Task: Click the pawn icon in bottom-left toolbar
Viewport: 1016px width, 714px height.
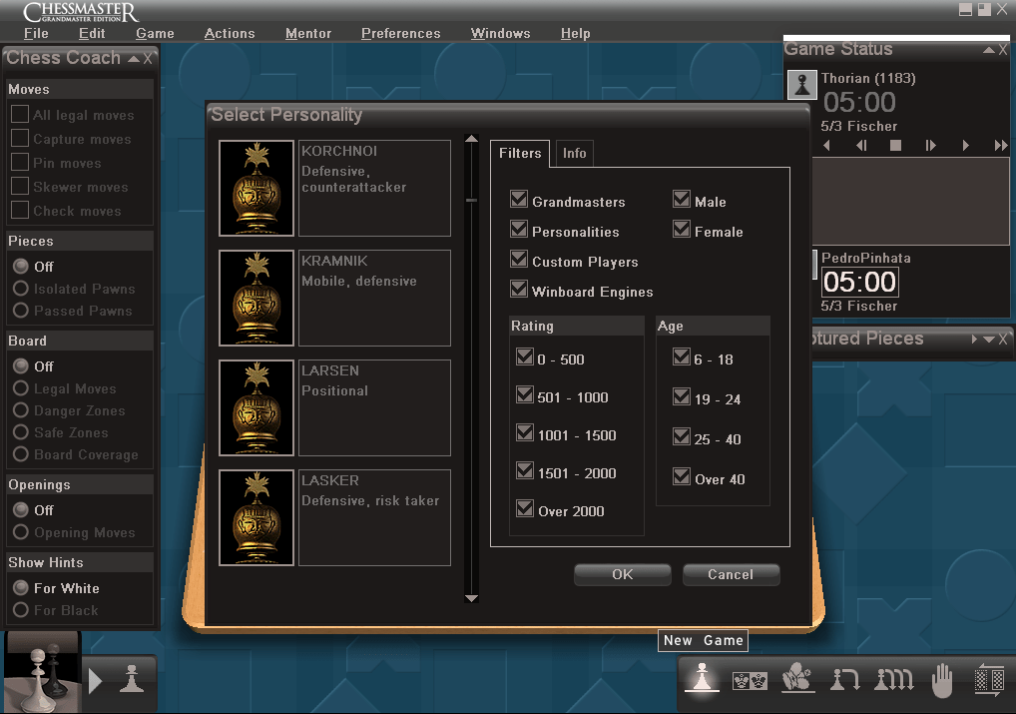Action: click(x=132, y=679)
